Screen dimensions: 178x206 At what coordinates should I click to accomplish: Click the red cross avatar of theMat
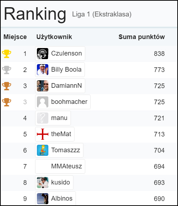point(43,134)
